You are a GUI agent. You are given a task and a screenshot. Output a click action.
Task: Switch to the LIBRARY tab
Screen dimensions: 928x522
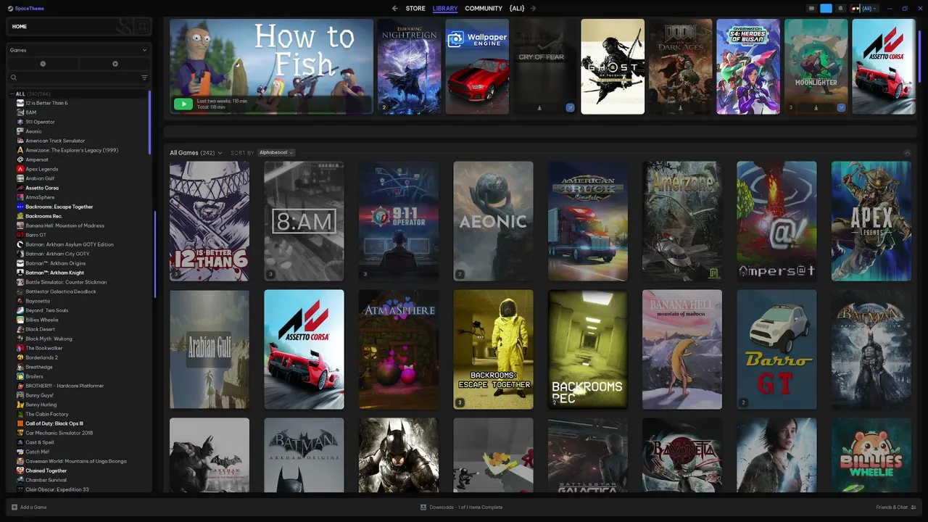pos(445,9)
